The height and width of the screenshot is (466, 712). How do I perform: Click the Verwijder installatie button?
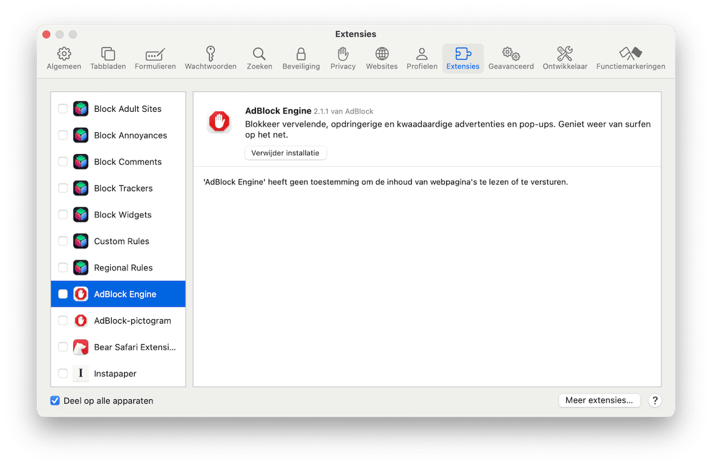coord(285,153)
